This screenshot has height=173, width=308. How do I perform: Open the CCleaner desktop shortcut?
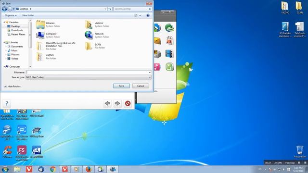coord(7,152)
